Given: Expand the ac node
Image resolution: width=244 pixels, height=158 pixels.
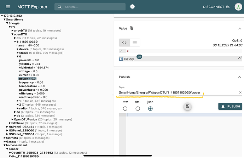Looking at the screenshot, I should pos(15,112).
